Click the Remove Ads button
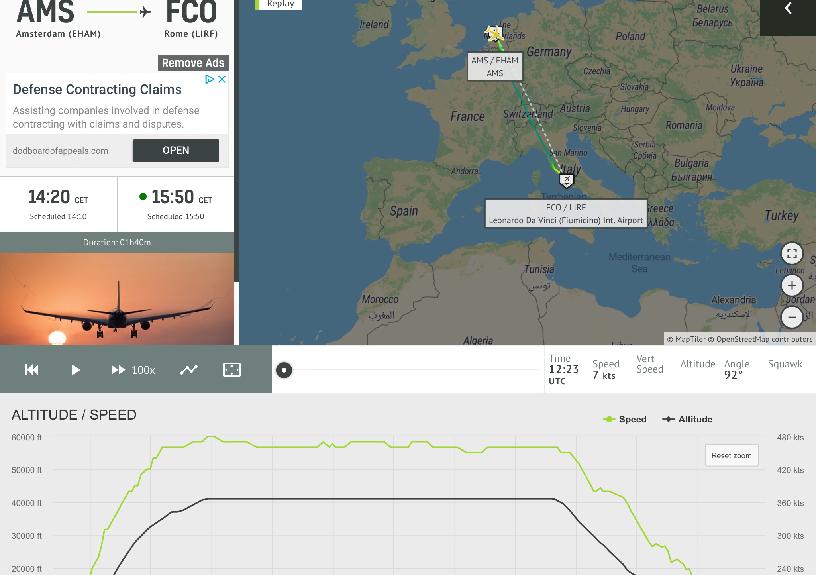 [193, 63]
